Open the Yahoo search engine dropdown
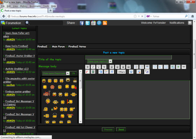Viewport: 196px width, 139px height. click(149, 16)
